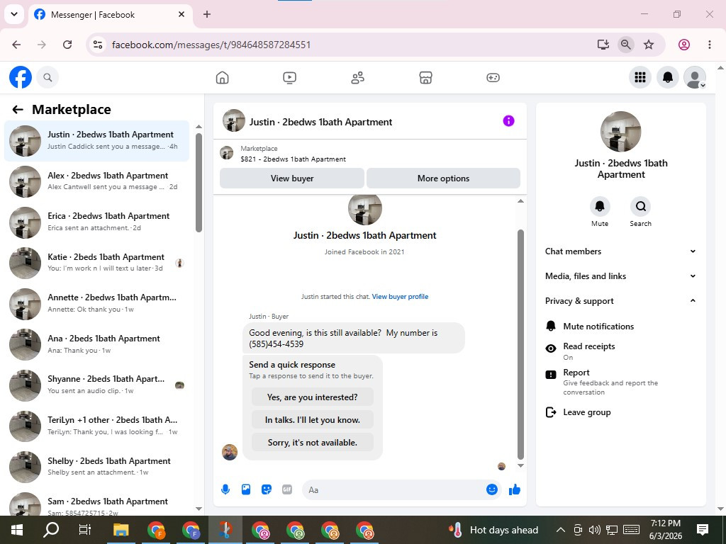Open the Facebook menu grid icon
This screenshot has height=544, width=726.
pyautogui.click(x=640, y=77)
